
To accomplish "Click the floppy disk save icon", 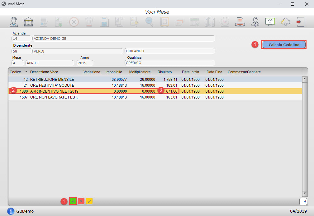I will click(x=104, y=22).
